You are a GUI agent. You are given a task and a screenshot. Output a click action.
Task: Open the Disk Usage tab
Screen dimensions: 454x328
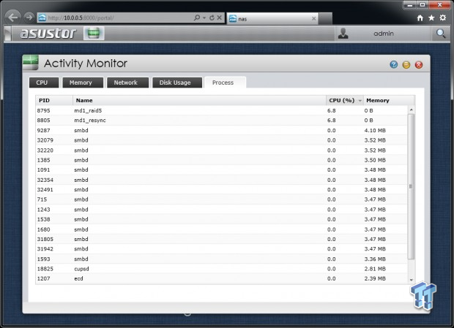point(177,83)
